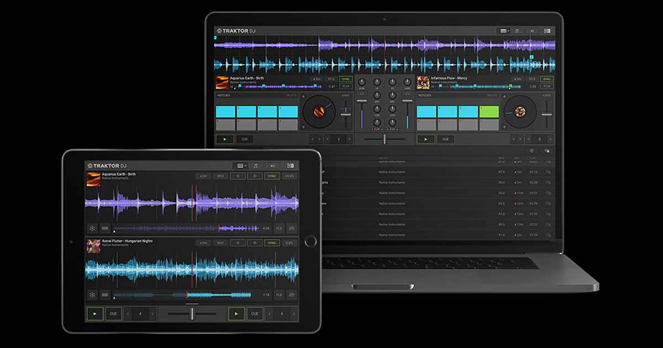Trigger the green hotcue pad on laptop deck B
The height and width of the screenshot is (348, 663).
point(489,112)
